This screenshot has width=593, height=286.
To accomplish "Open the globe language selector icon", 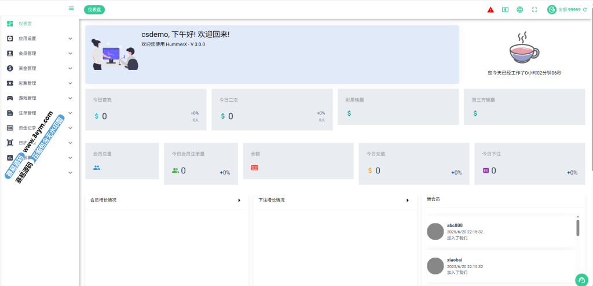I will click(x=520, y=10).
